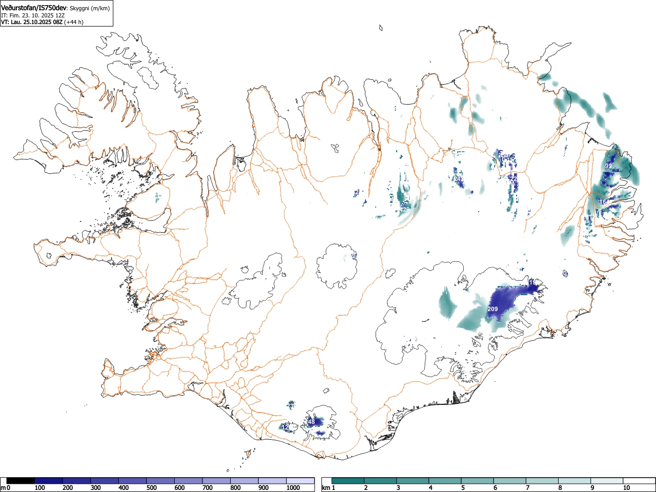Select the 2–3 km legend swatch
Screen dimensions: 656x492
[381, 481]
